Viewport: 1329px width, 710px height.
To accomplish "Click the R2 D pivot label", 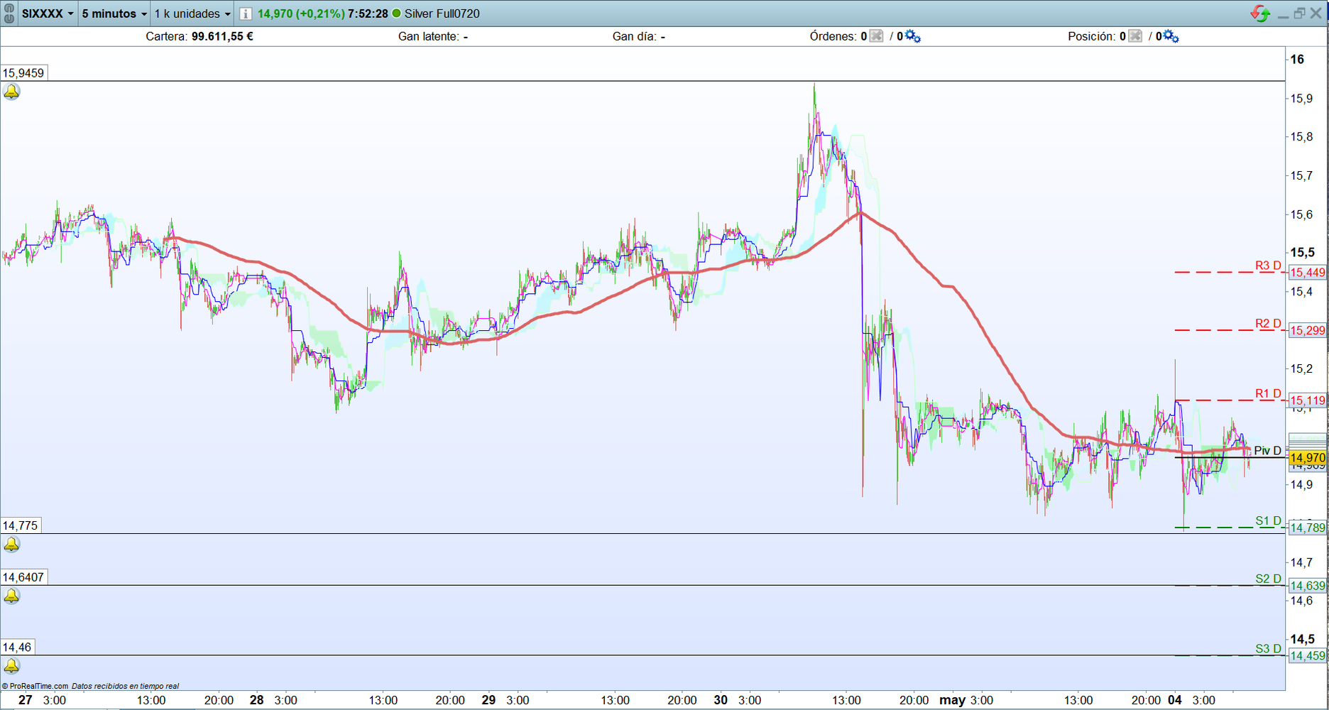I will [x=1268, y=324].
